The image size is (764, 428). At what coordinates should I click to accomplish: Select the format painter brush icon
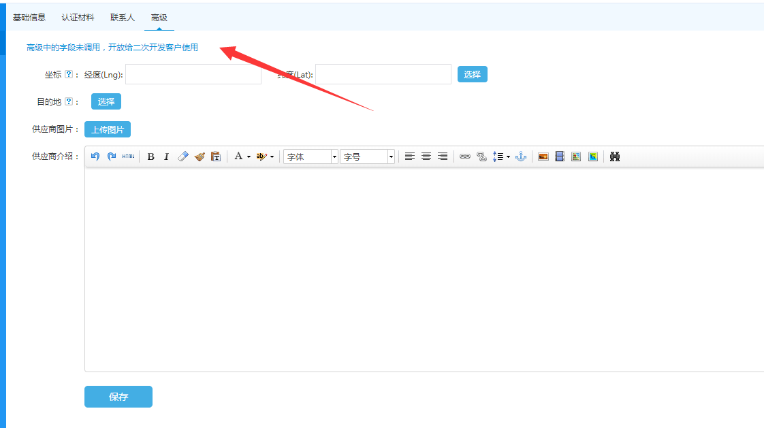click(x=200, y=157)
